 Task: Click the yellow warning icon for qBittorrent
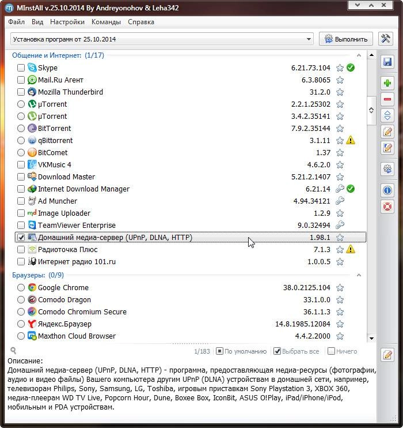pyautogui.click(x=351, y=140)
